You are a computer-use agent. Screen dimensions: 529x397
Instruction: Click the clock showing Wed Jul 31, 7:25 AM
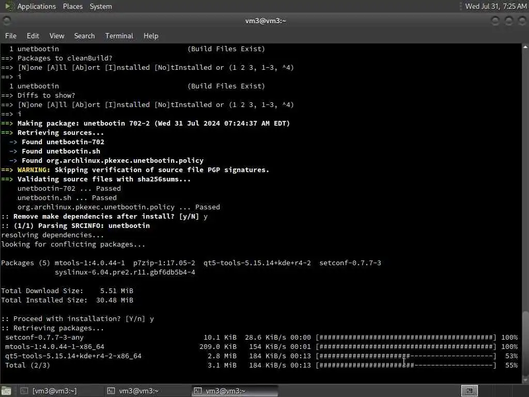pyautogui.click(x=495, y=6)
